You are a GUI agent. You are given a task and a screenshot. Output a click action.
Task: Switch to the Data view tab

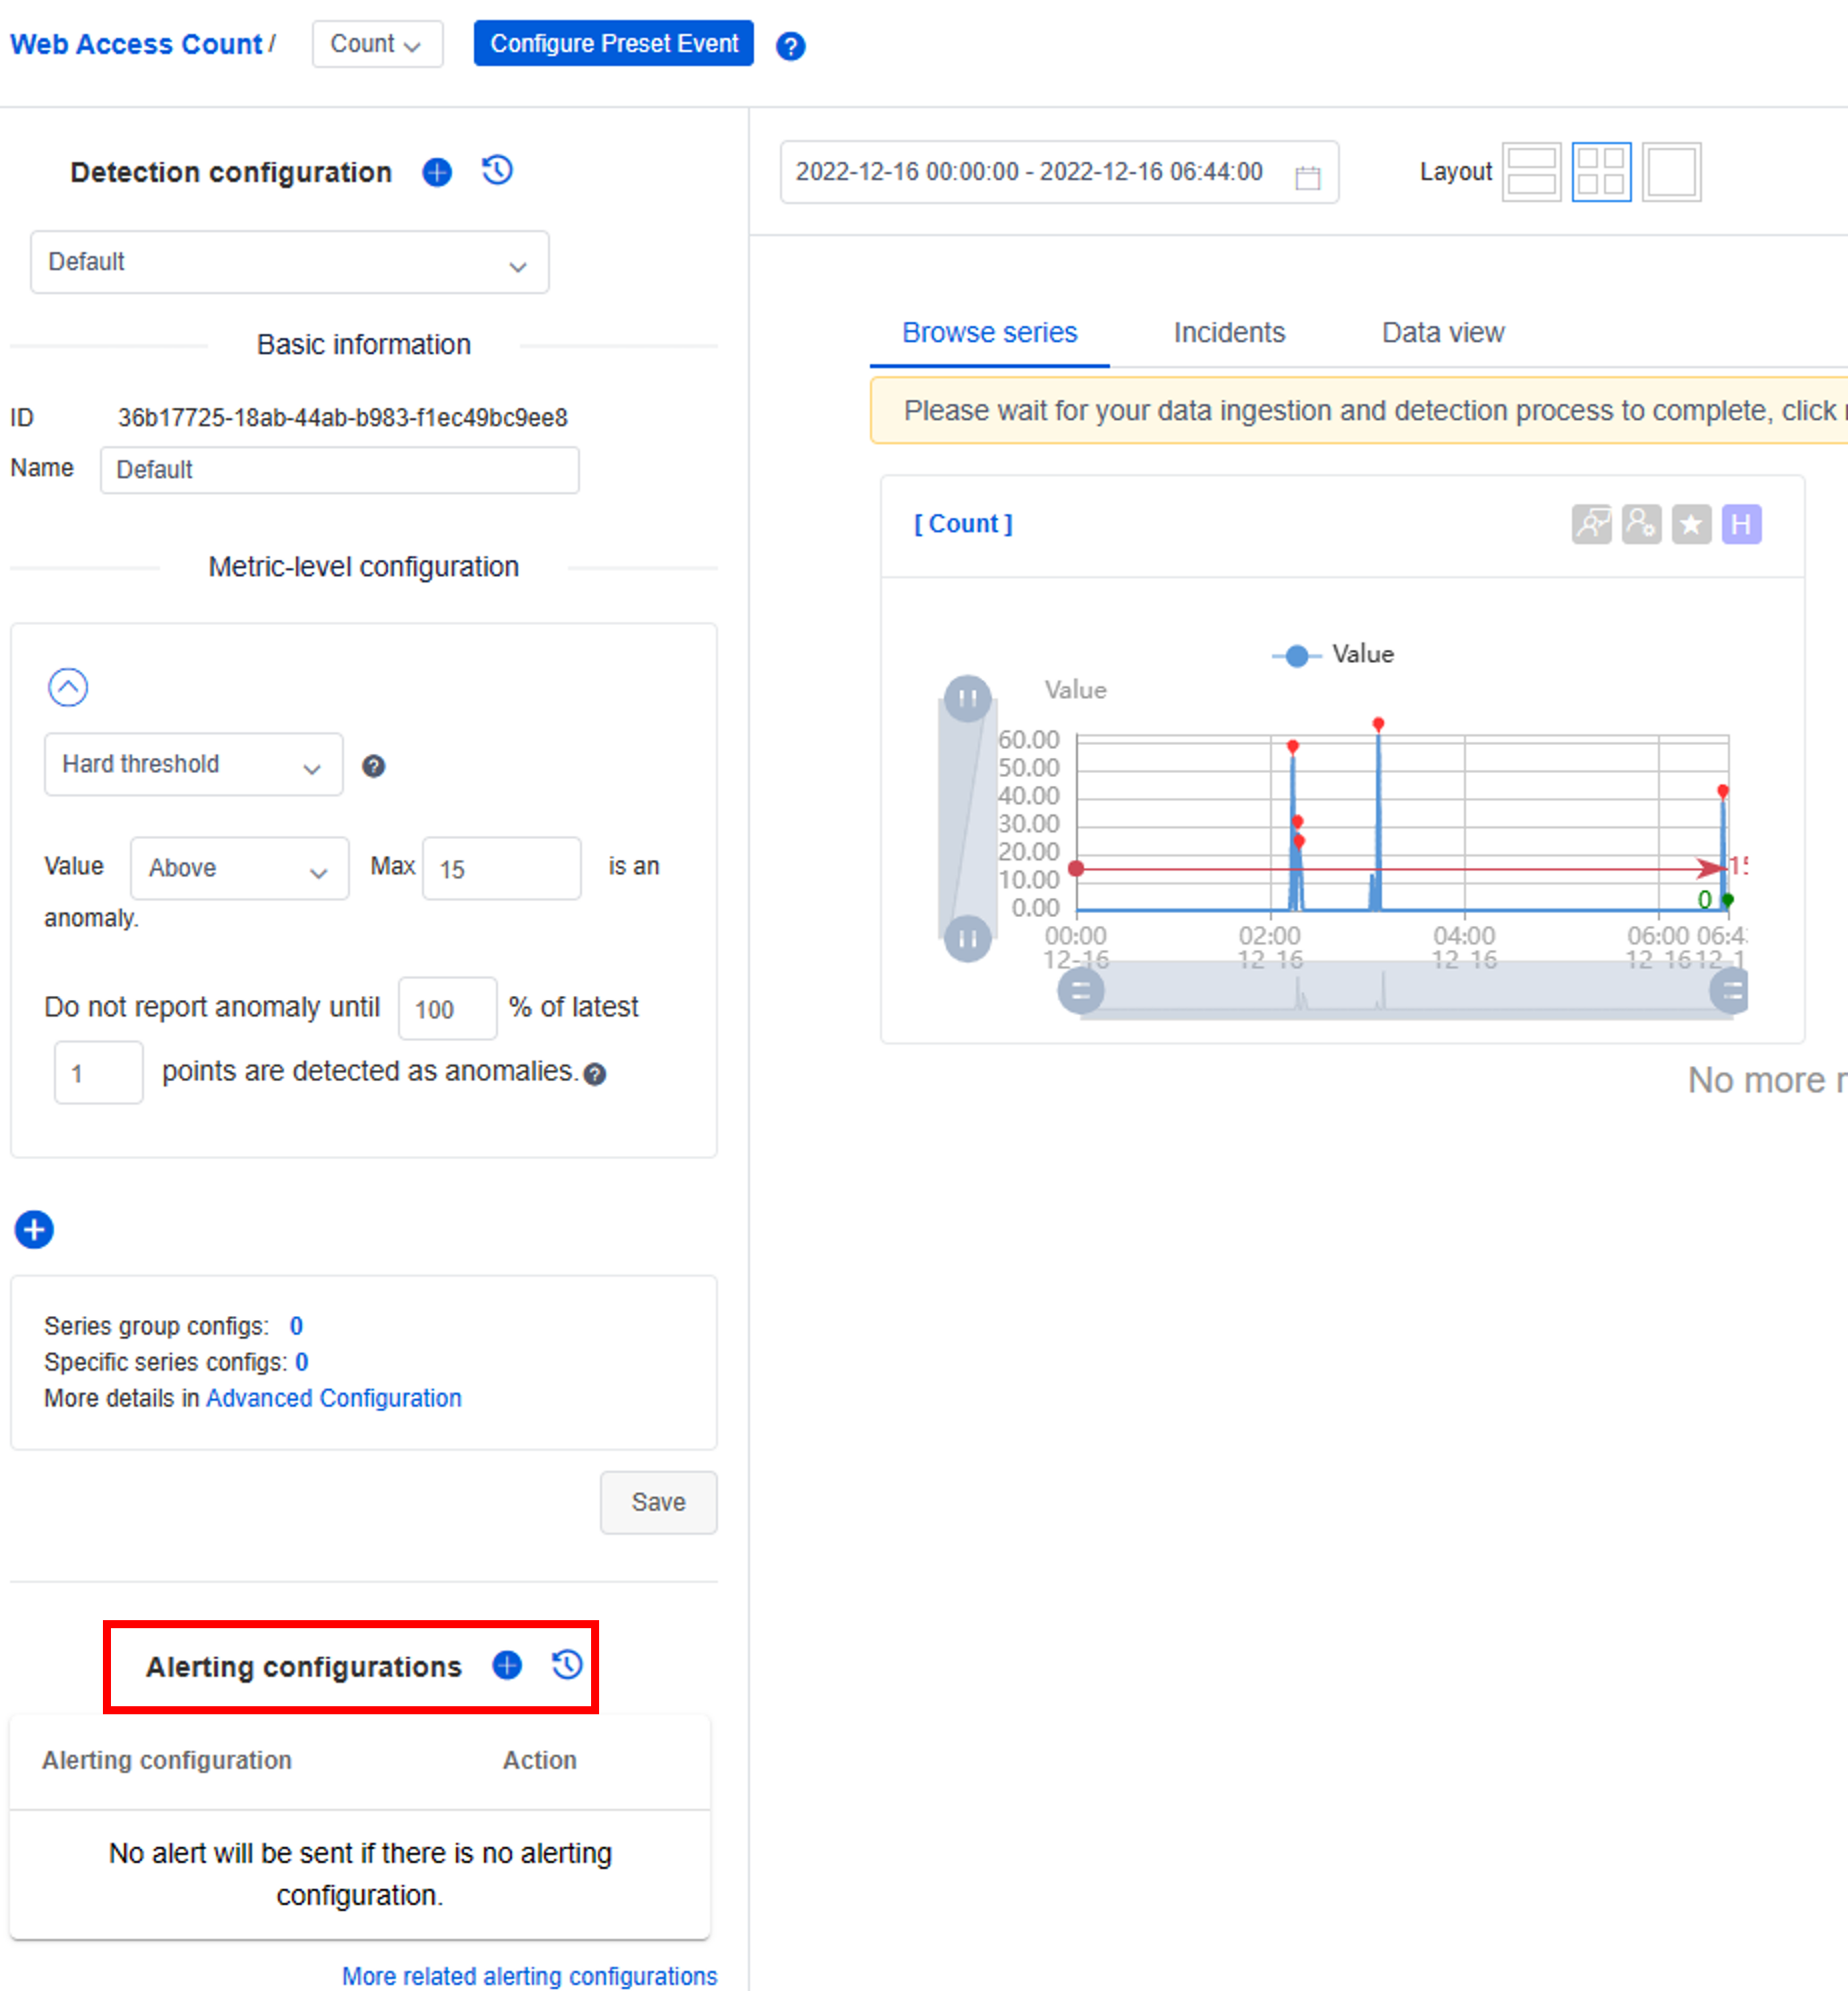1442,332
